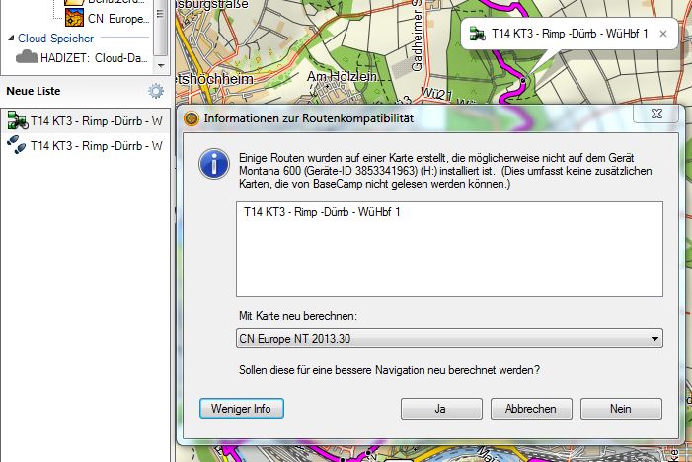
Task: Close the Routenkompatibilität dialog with the X
Action: point(656,117)
